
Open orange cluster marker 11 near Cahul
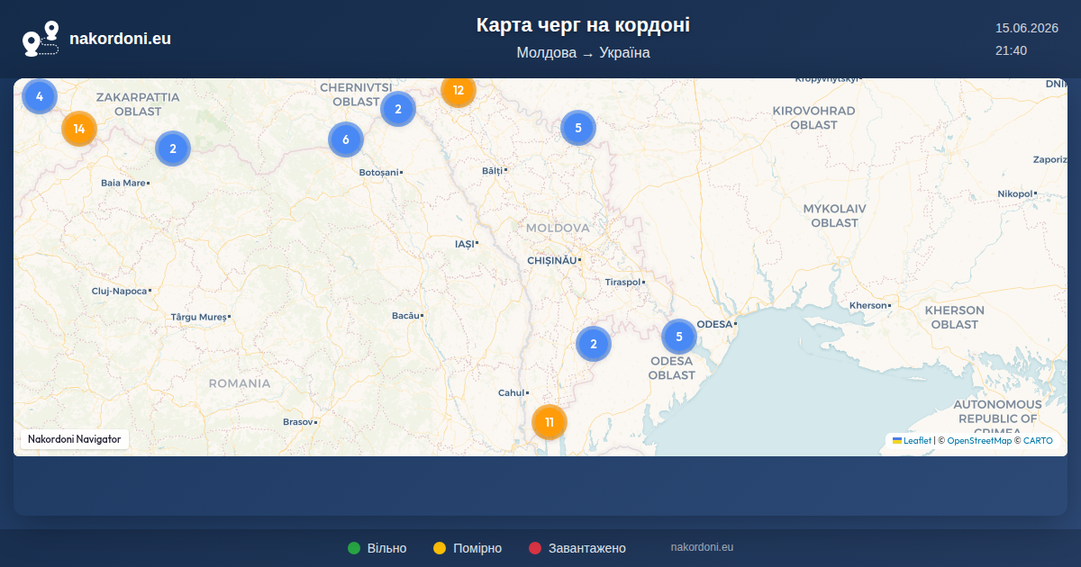550,421
